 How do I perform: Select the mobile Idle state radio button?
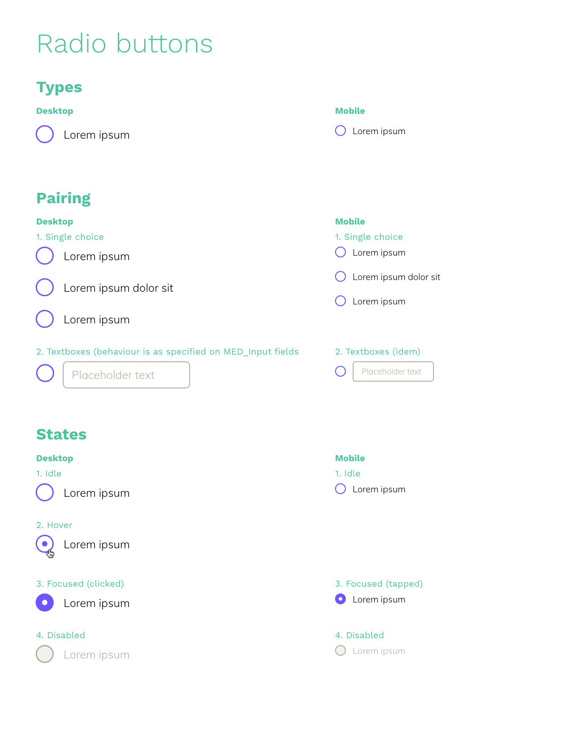340,489
